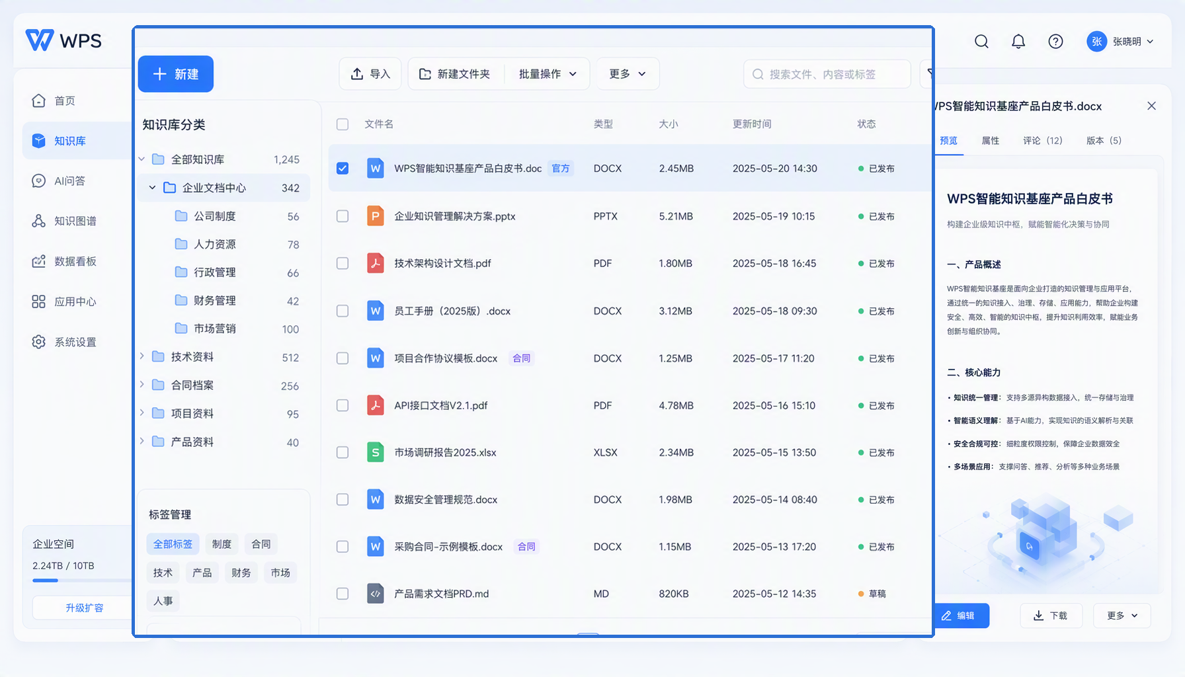Click the storage usage progress bar
The height and width of the screenshot is (677, 1185).
[82, 580]
